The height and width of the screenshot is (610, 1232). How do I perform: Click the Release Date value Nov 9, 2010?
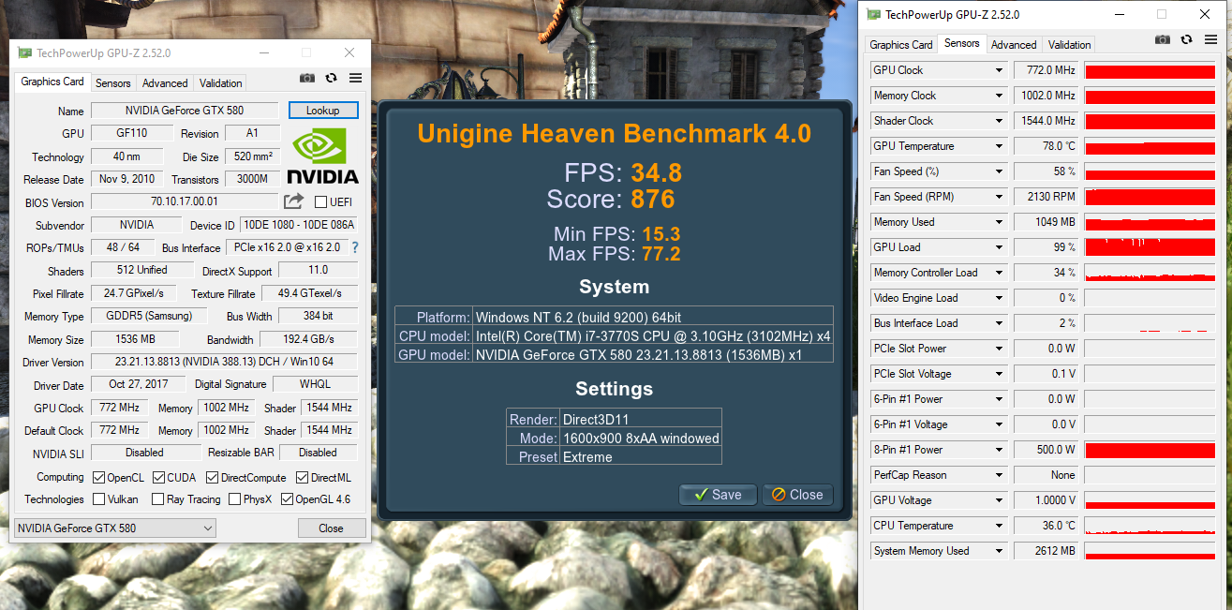point(126,179)
